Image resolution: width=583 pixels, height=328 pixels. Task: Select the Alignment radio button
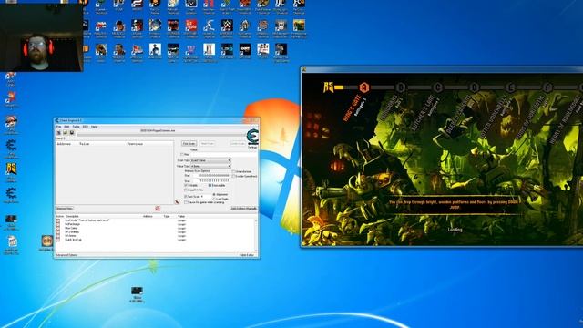pyautogui.click(x=214, y=194)
